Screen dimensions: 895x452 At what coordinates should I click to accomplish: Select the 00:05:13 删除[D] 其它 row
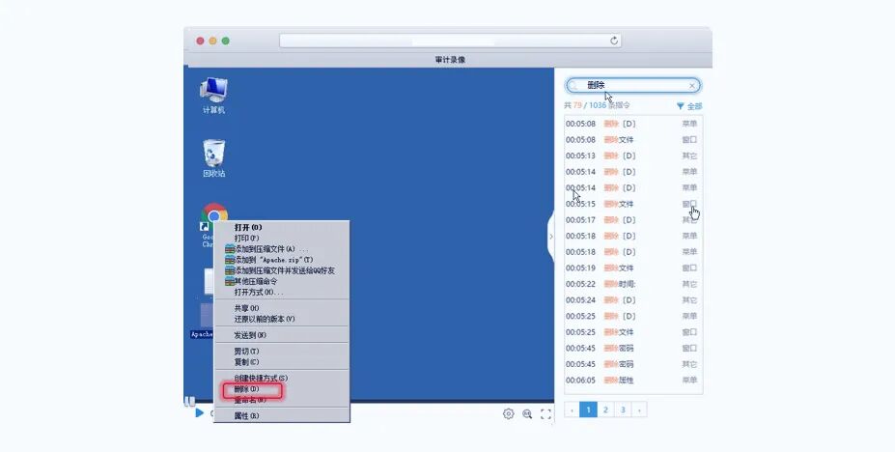coord(632,155)
